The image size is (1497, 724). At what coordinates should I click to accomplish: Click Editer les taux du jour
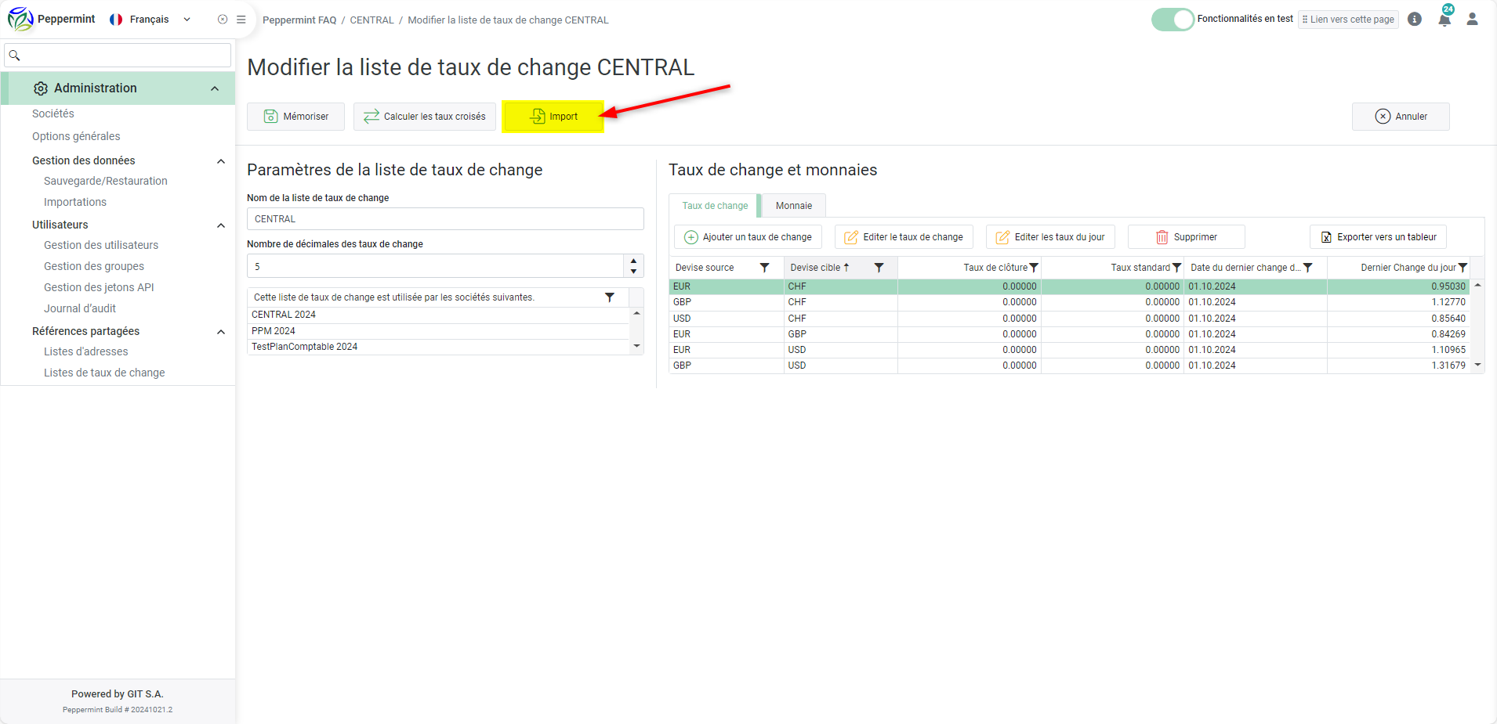click(x=1050, y=237)
